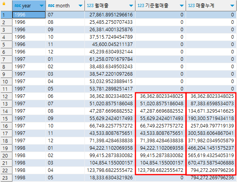Click 매출누계 cell in row 12
The width and height of the screenshot is (237, 182).
pos(211,96)
